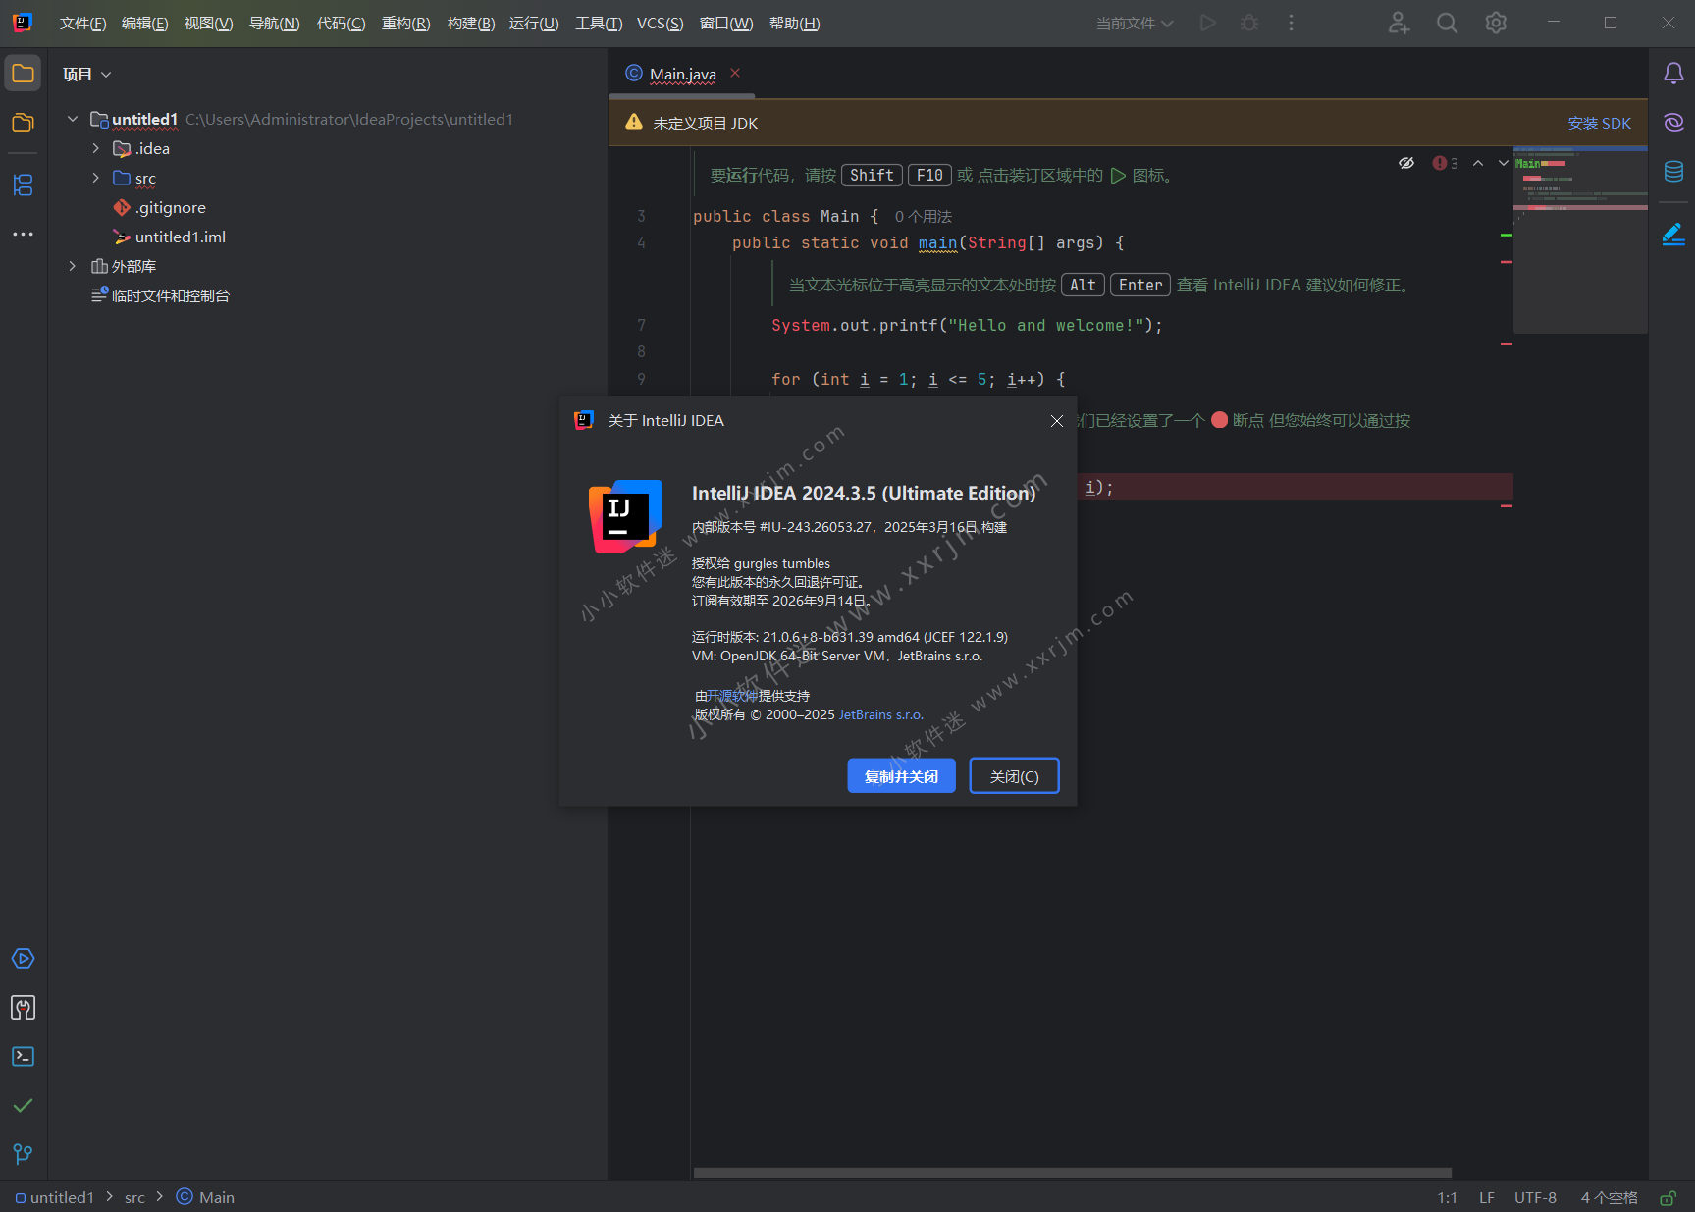Open the Services tool window icon
This screenshot has width=1695, height=1212.
coord(23,959)
